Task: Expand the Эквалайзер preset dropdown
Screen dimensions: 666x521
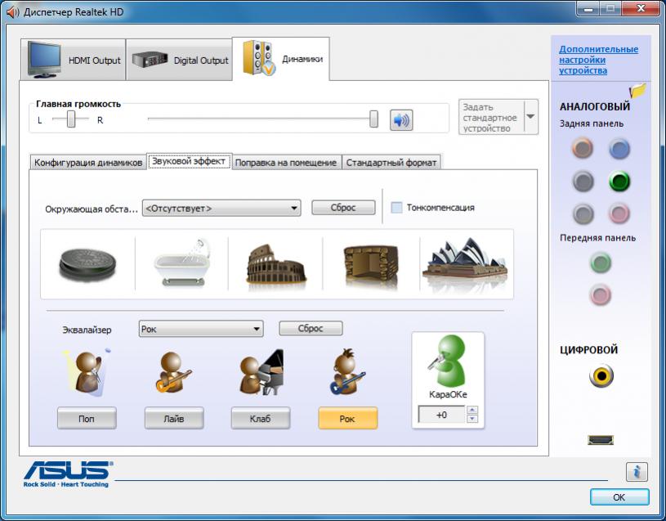Action: 201,329
